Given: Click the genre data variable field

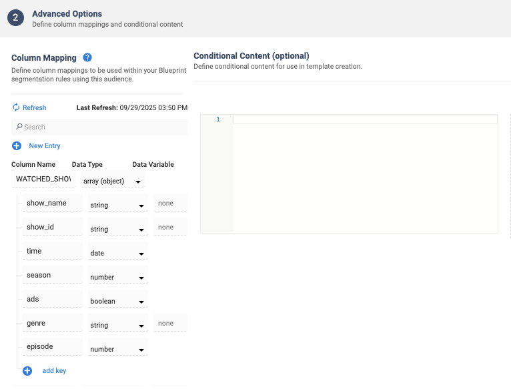Looking at the screenshot, I should 170,323.
